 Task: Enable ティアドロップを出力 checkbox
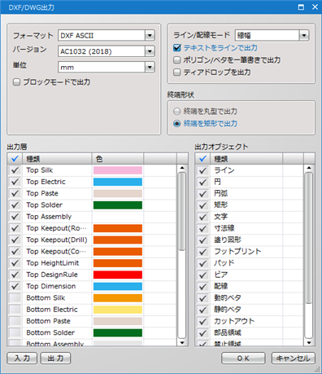pyautogui.click(x=176, y=73)
